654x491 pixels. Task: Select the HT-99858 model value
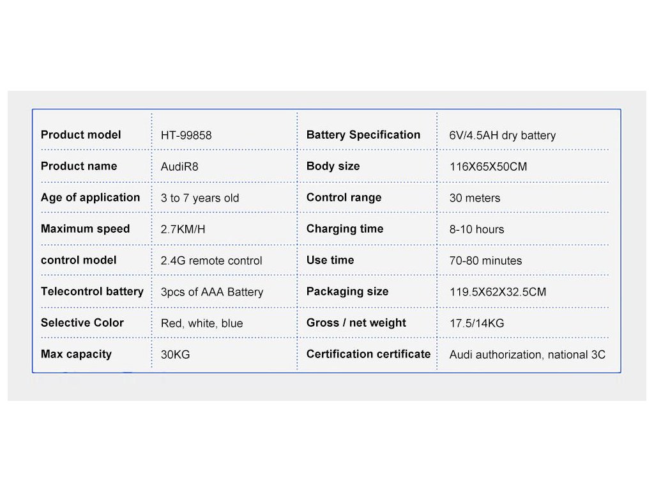[186, 136]
